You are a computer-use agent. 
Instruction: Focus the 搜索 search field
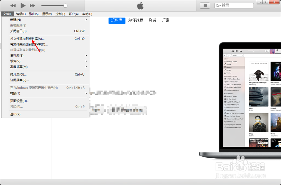pos(234,6)
